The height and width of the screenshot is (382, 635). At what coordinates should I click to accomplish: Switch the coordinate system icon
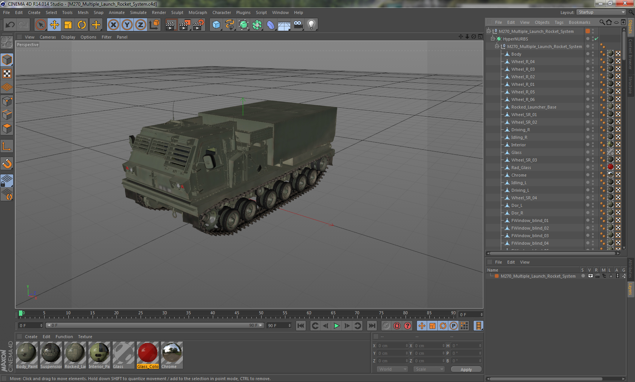tap(154, 25)
